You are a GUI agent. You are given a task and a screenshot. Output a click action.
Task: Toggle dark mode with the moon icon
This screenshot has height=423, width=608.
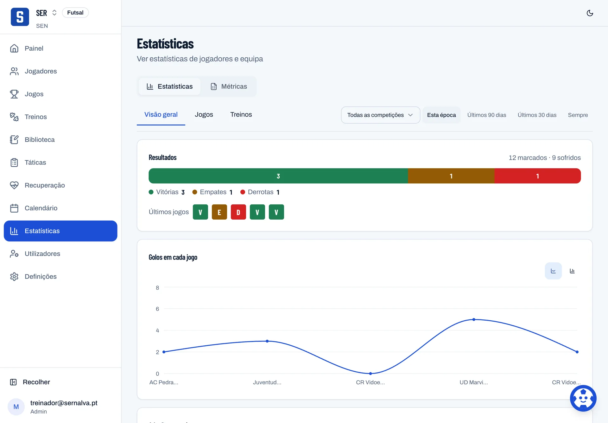(x=590, y=13)
